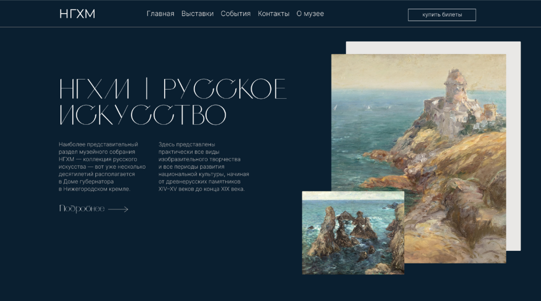Click the НГХМ logo in header

[77, 14]
